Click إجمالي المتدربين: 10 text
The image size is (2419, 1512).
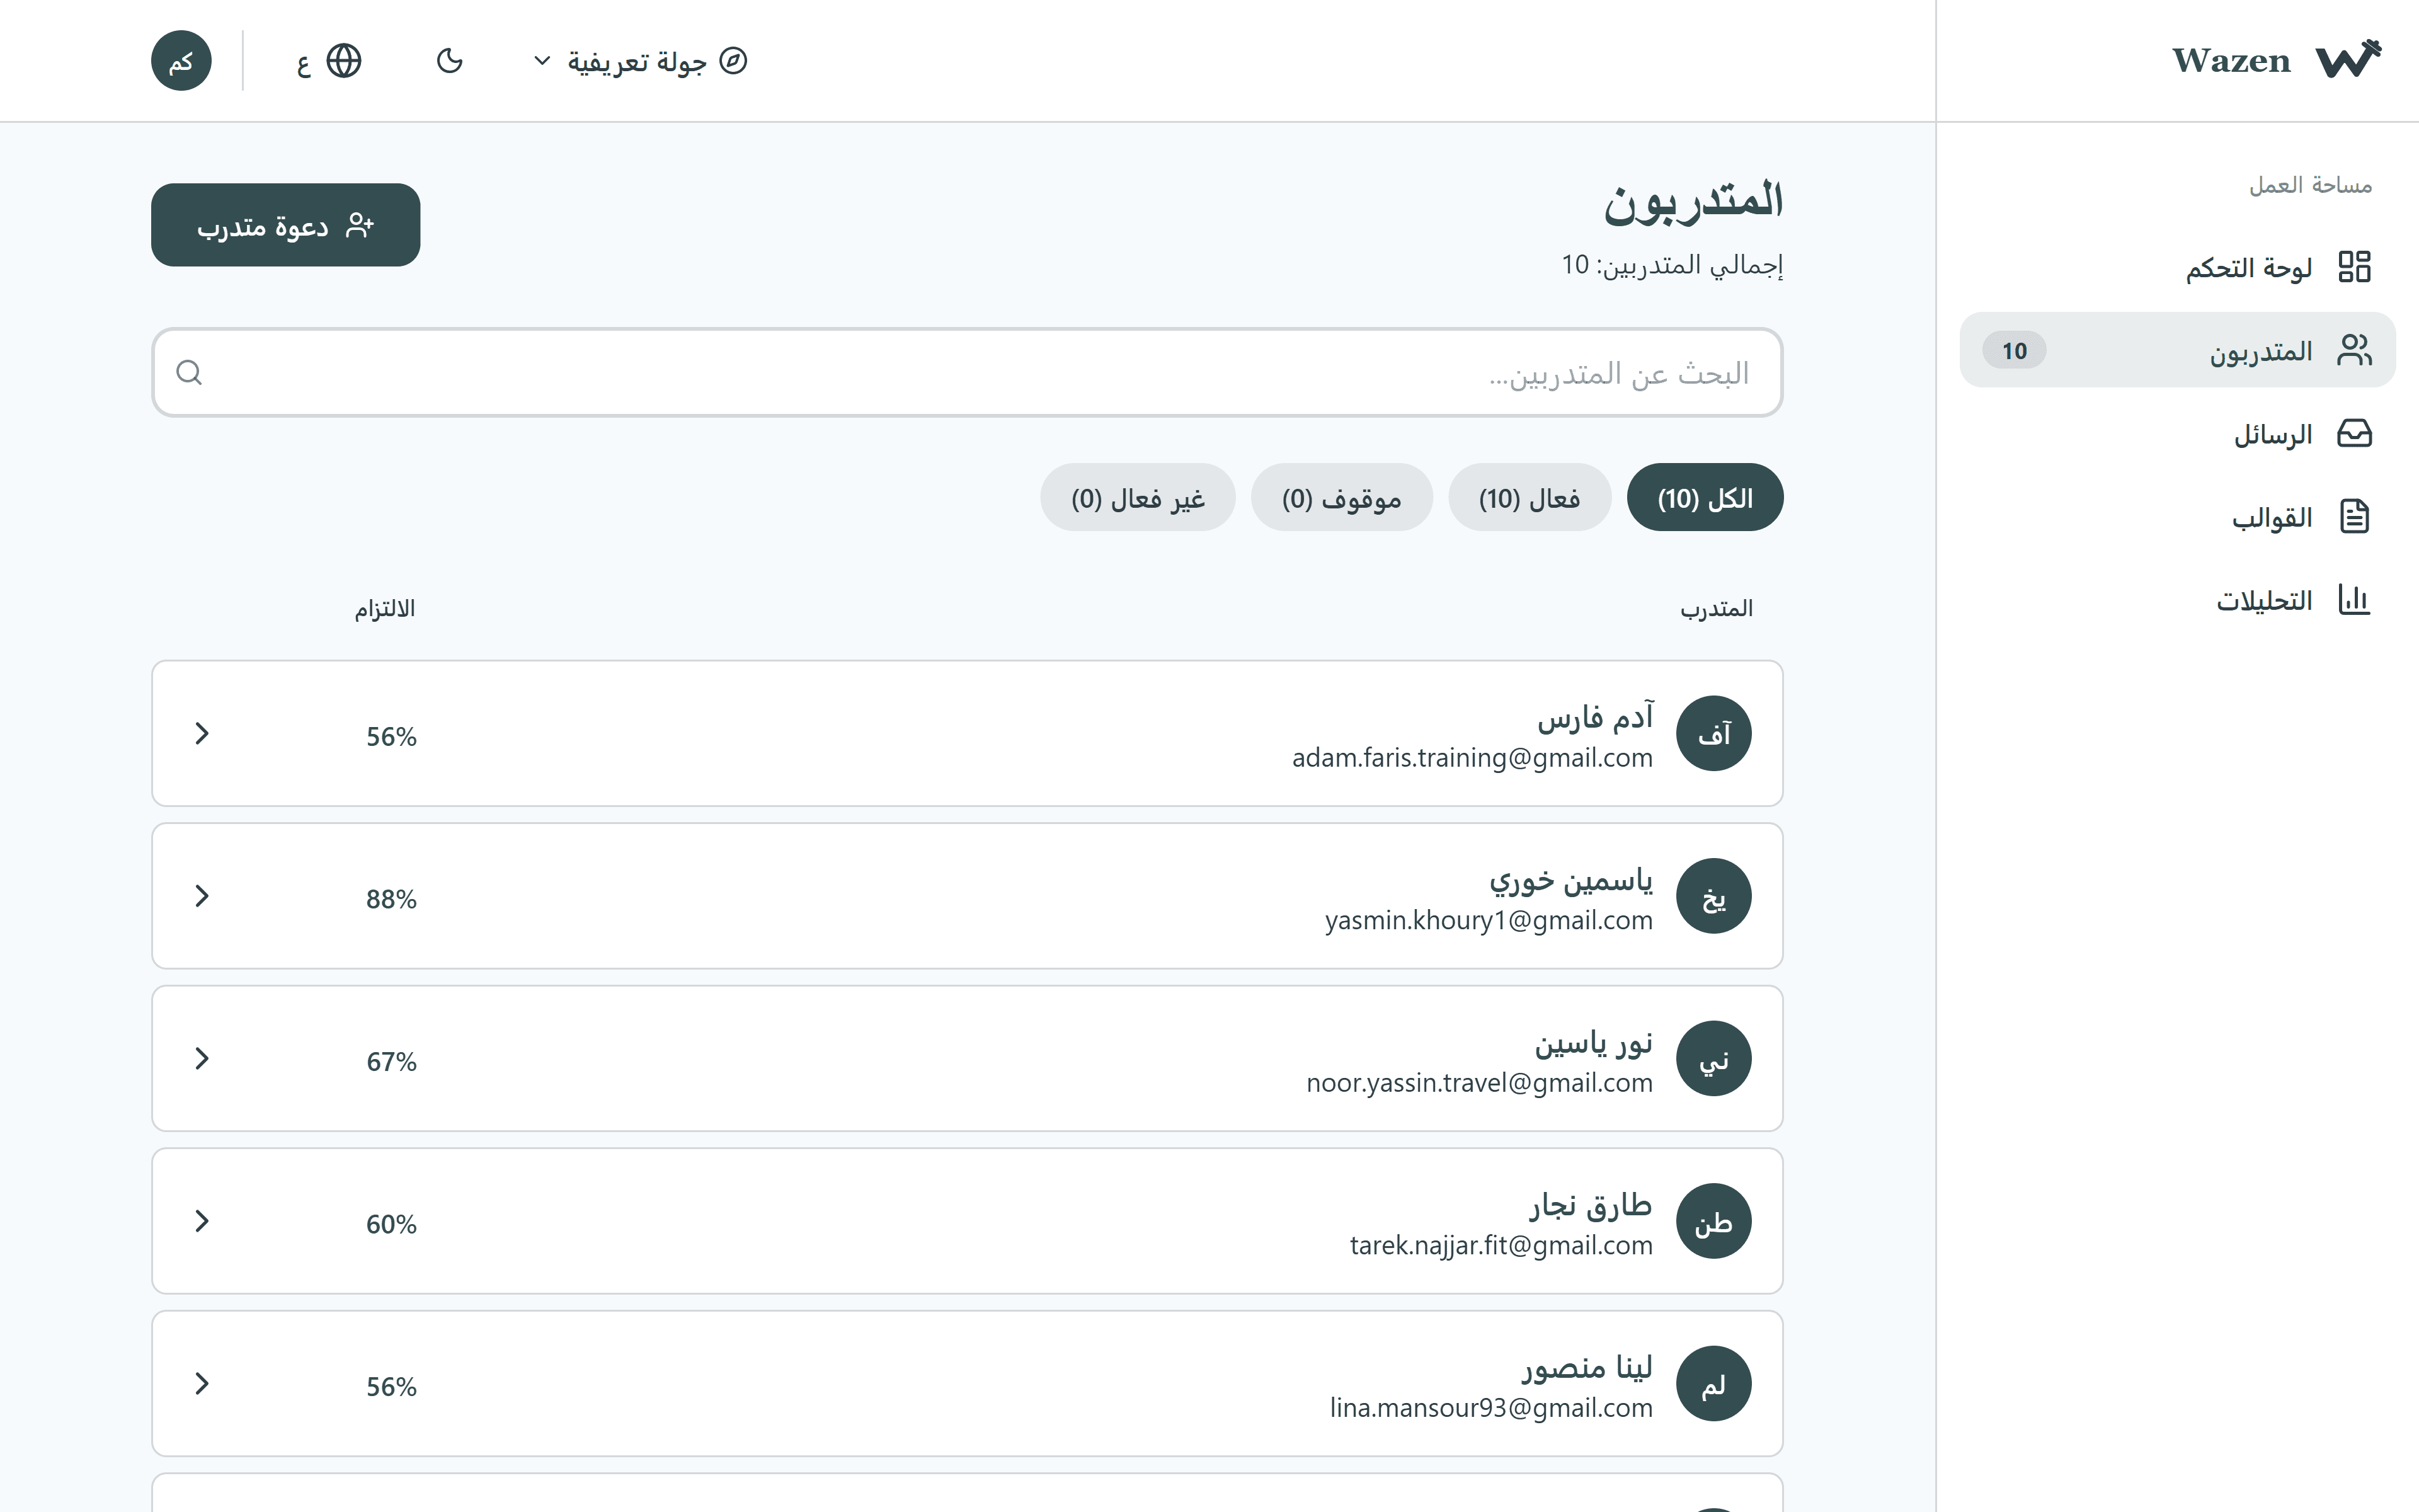coord(1673,265)
